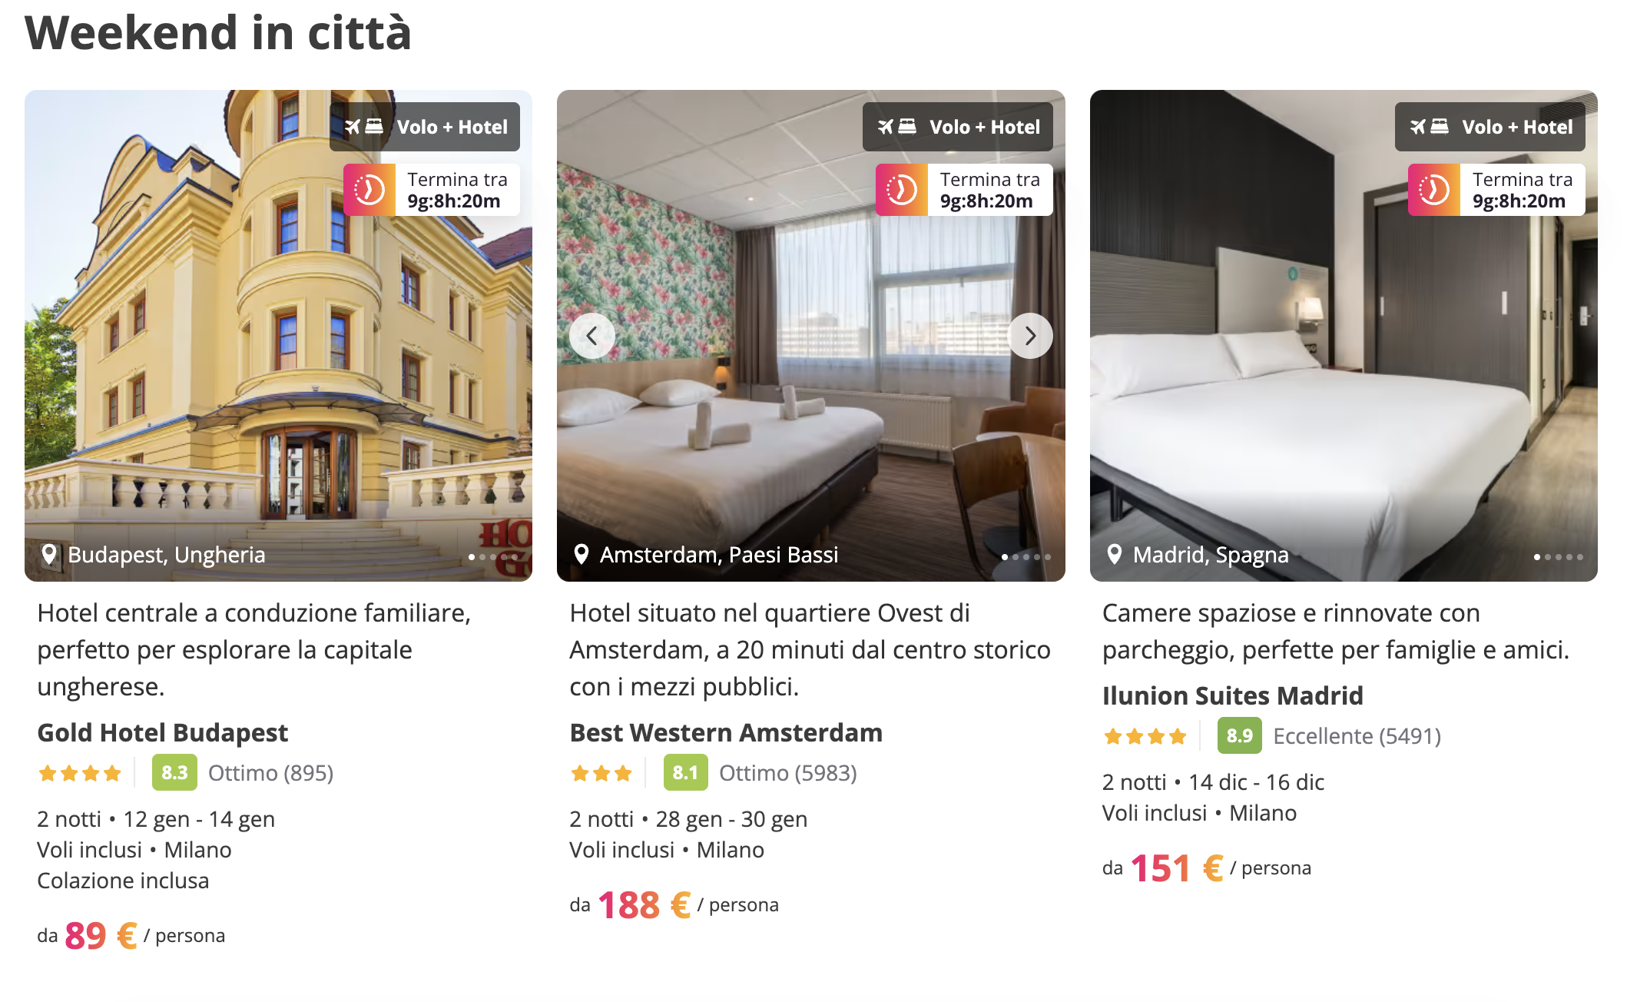
Task: Click the countdown timer icon on Madrid card
Action: pos(1434,190)
